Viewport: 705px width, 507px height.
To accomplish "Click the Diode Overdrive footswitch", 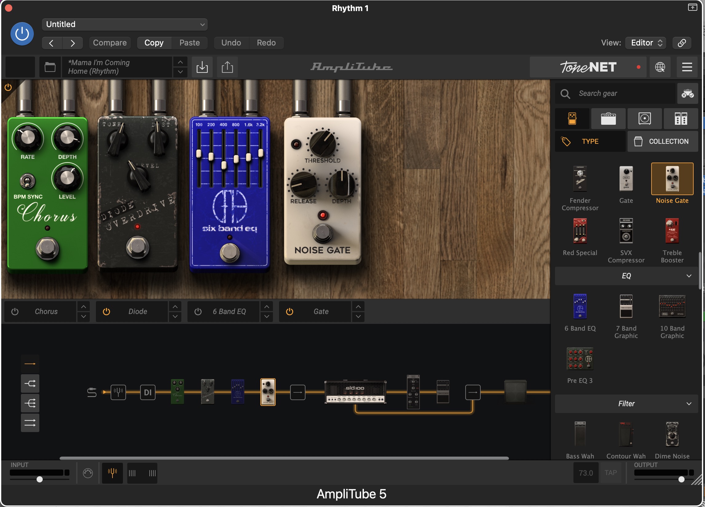I will point(138,247).
